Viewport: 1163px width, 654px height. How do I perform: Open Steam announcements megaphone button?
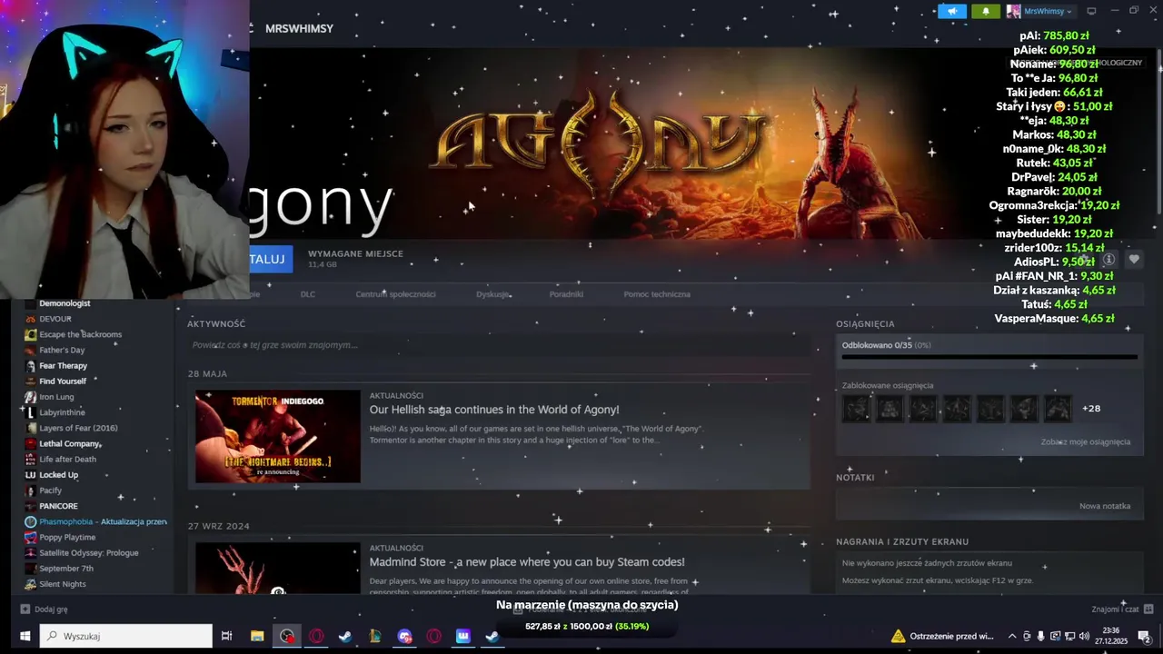coord(951,11)
